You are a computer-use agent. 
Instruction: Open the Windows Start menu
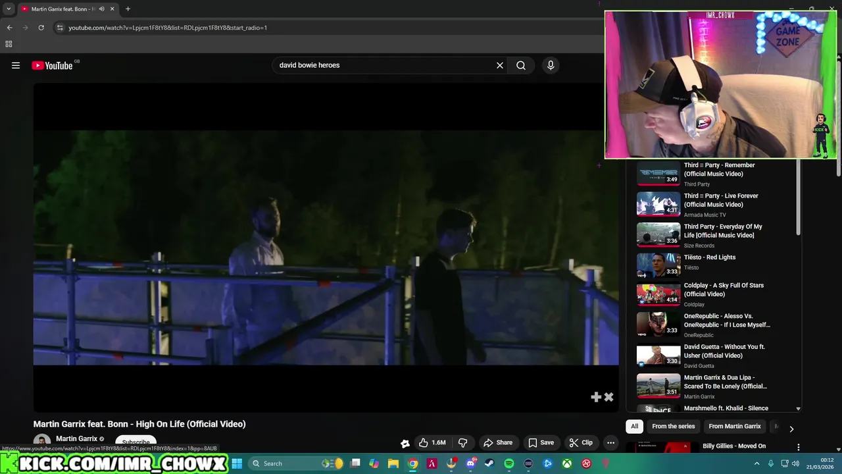pos(237,463)
